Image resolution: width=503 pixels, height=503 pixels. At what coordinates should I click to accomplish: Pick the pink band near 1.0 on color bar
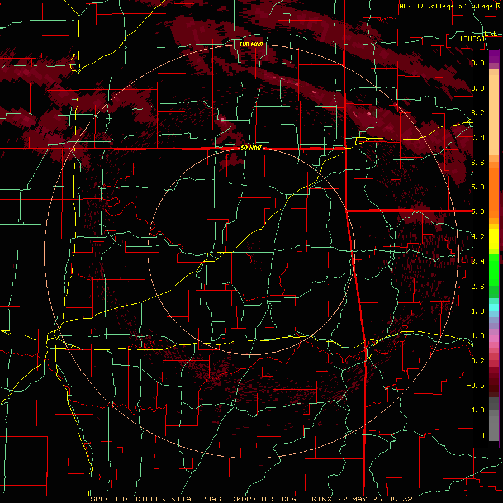click(x=493, y=339)
